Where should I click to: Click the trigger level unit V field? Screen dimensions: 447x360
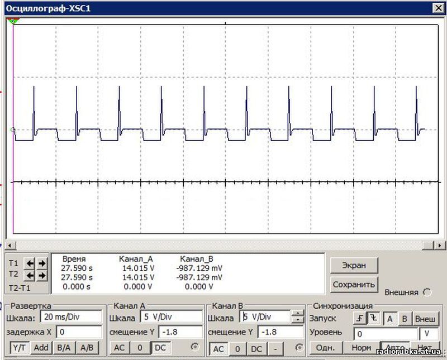(x=429, y=334)
